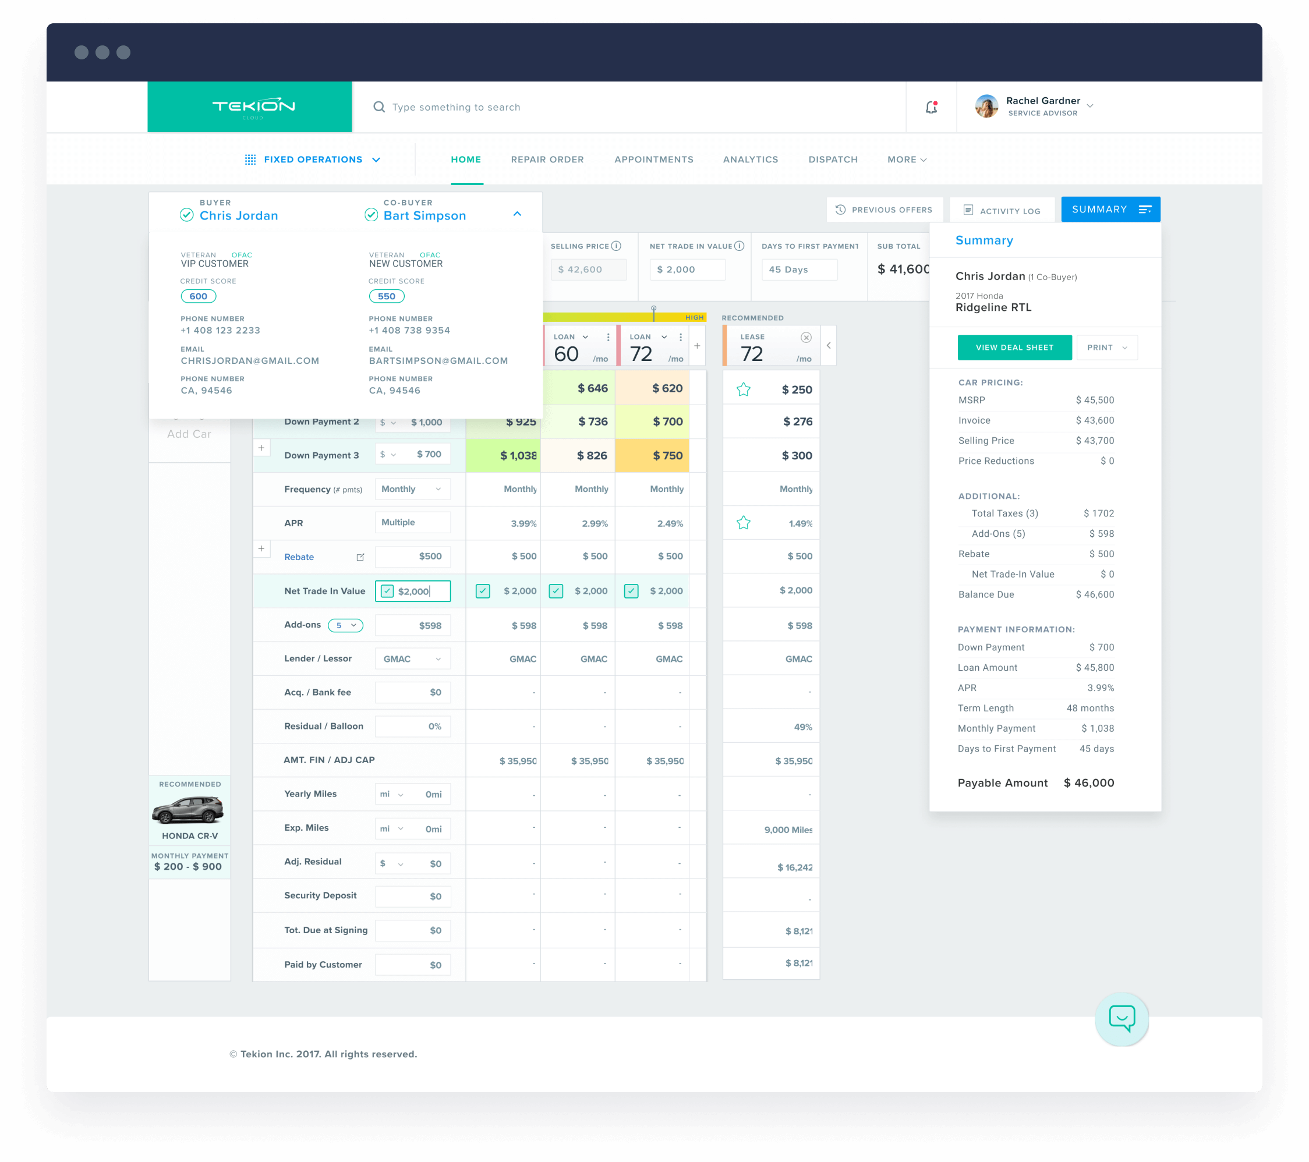This screenshot has height=1162, width=1309.
Task: Open the Frequency Monthly dropdown
Action: [412, 488]
